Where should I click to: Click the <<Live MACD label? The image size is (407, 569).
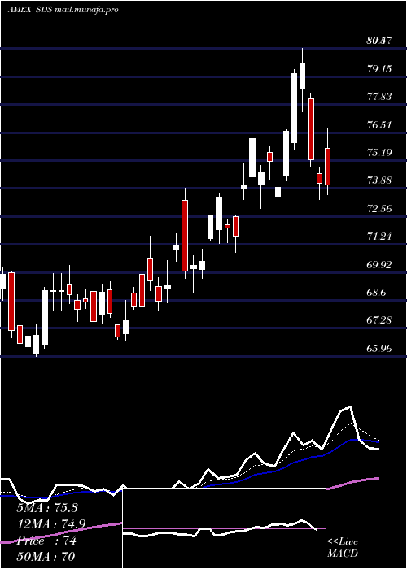pos(343,547)
